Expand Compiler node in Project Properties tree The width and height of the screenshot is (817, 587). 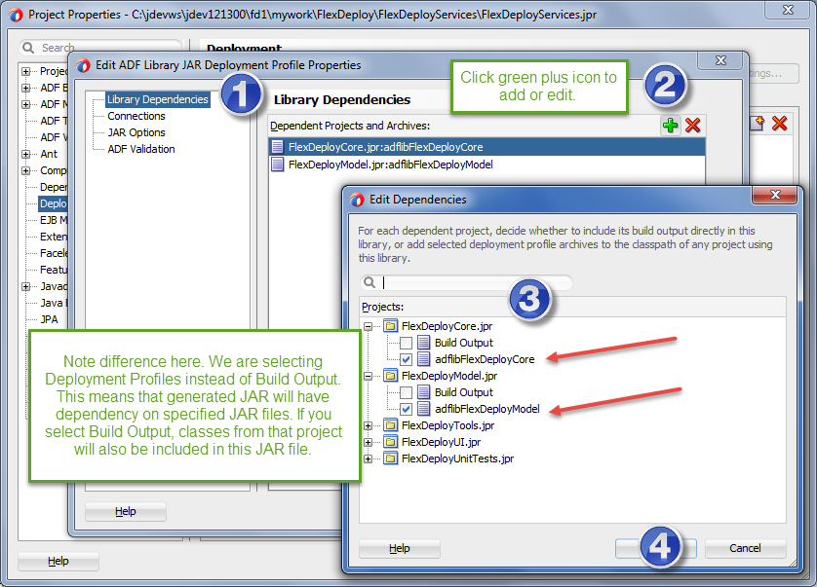(x=25, y=170)
